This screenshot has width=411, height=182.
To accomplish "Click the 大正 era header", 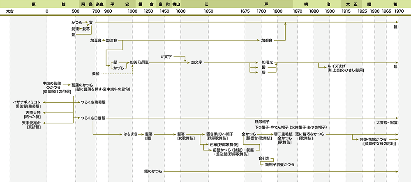I will [351, 4].
